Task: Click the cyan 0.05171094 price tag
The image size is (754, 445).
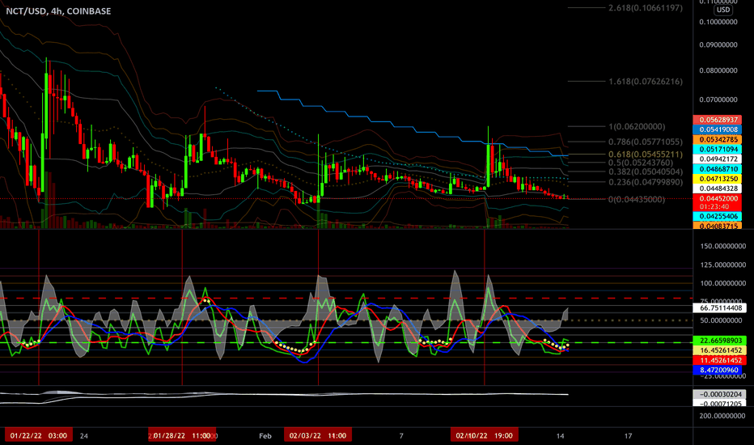Action: (x=717, y=150)
